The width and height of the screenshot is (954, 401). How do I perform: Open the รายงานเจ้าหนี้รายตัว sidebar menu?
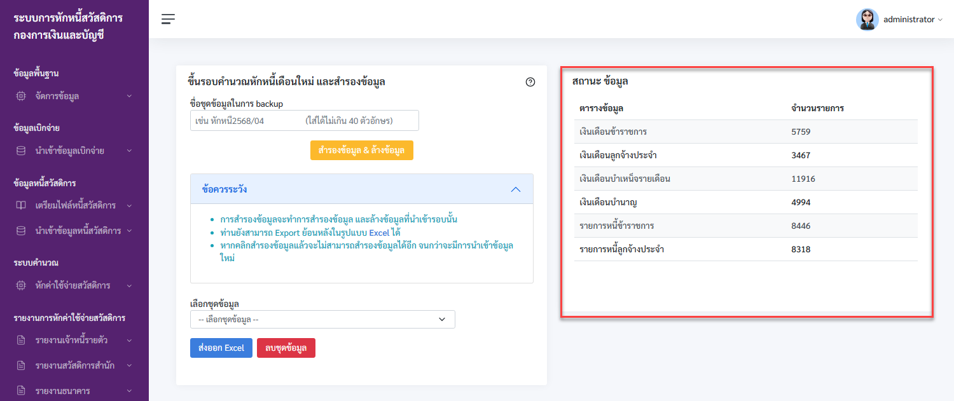tap(74, 340)
